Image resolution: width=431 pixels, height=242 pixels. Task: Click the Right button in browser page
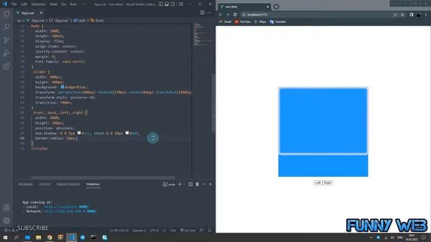tap(328, 183)
